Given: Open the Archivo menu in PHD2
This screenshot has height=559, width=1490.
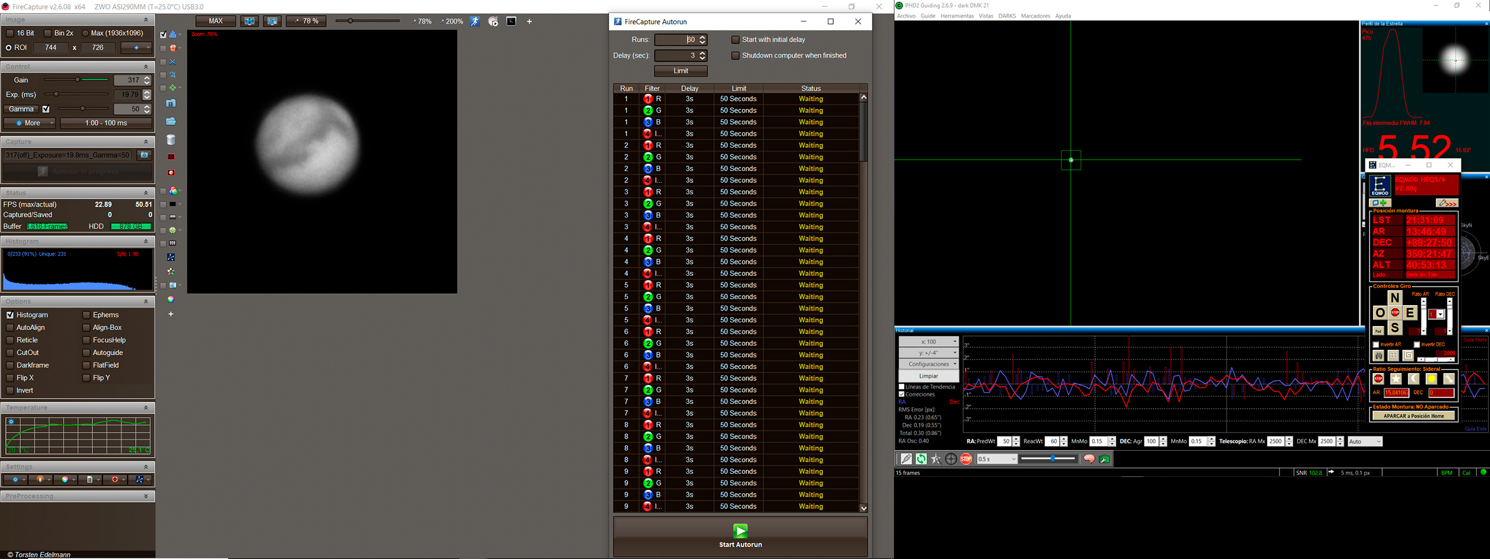Looking at the screenshot, I should coord(906,16).
